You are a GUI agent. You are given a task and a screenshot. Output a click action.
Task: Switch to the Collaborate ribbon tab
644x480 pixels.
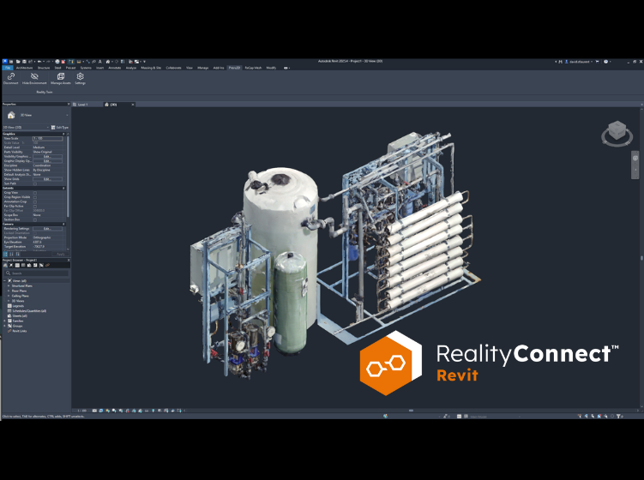point(173,68)
